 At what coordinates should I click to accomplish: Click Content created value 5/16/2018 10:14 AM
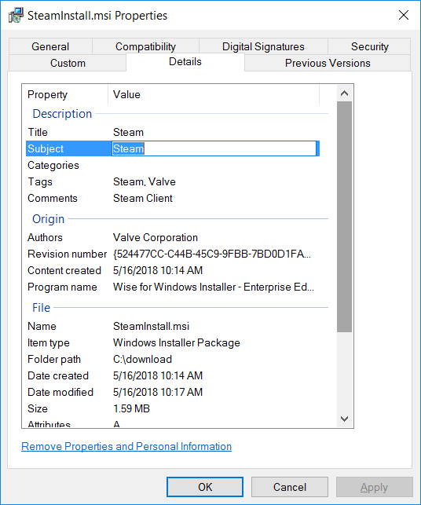click(158, 270)
